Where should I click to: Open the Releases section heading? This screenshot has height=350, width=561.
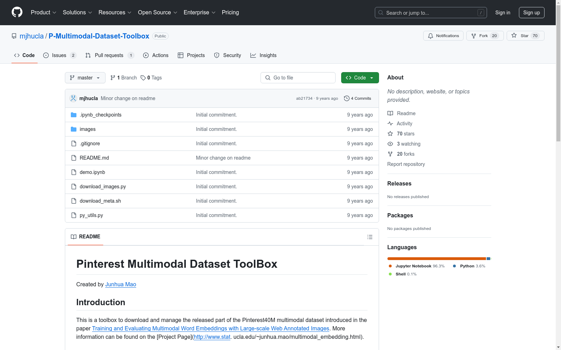(399, 183)
